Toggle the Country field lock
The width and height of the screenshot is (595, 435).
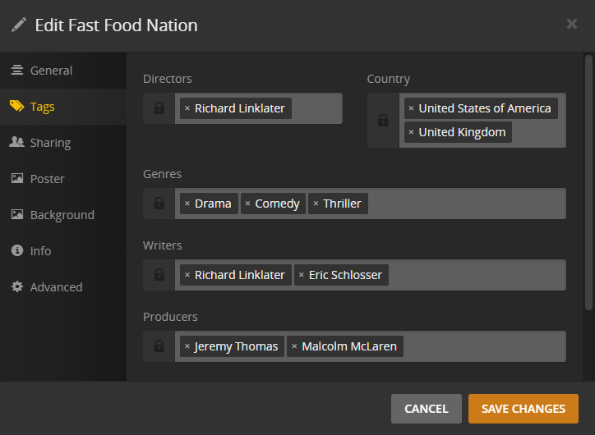tap(383, 121)
